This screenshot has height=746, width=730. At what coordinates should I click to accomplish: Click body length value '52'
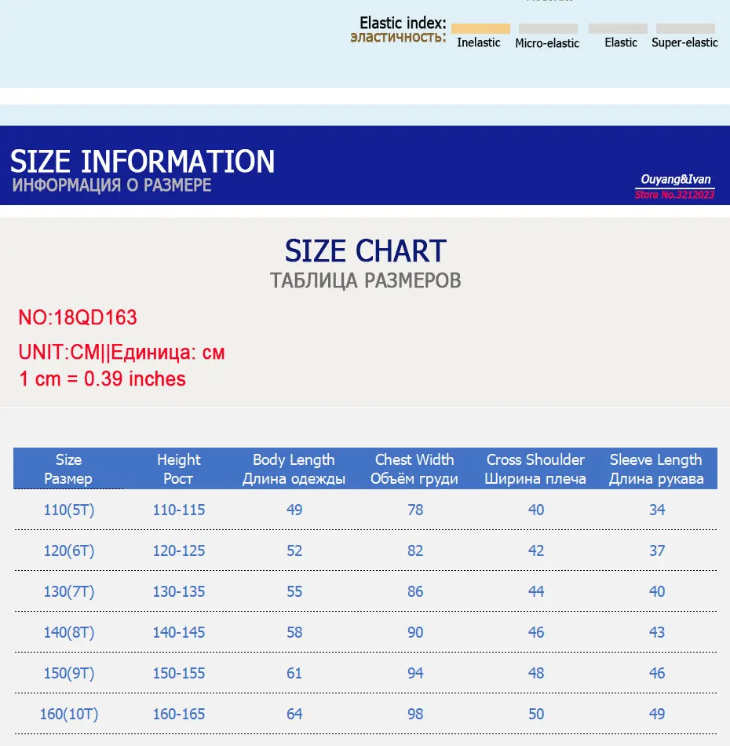[294, 550]
